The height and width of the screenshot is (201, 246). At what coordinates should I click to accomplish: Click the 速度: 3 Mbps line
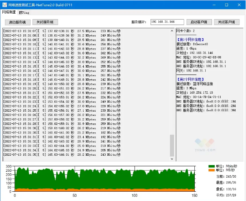[x=187, y=88]
